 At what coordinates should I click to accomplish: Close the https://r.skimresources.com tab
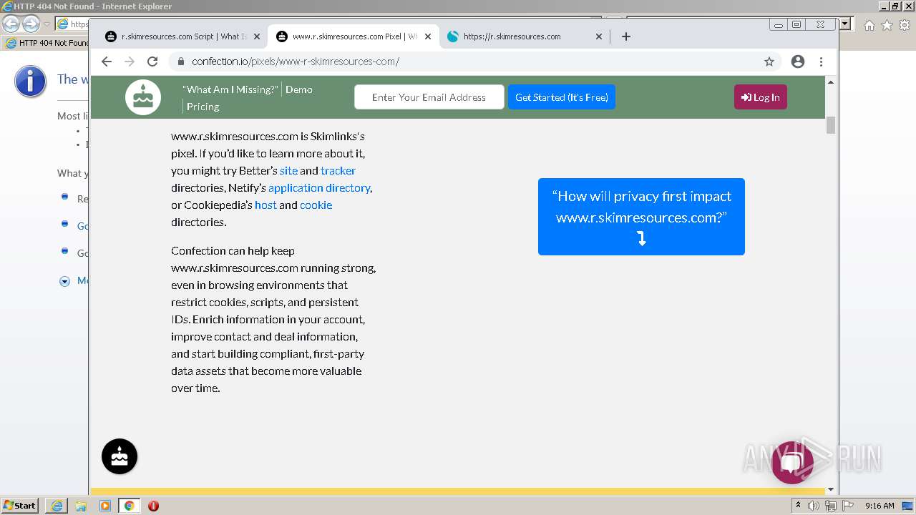pos(599,36)
